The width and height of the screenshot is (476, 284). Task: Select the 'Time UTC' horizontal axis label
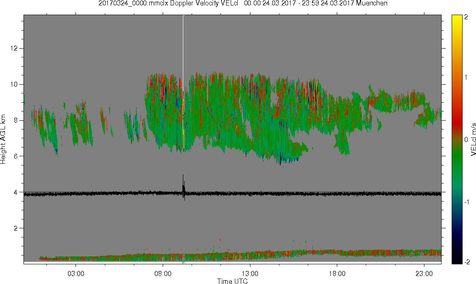click(x=232, y=281)
